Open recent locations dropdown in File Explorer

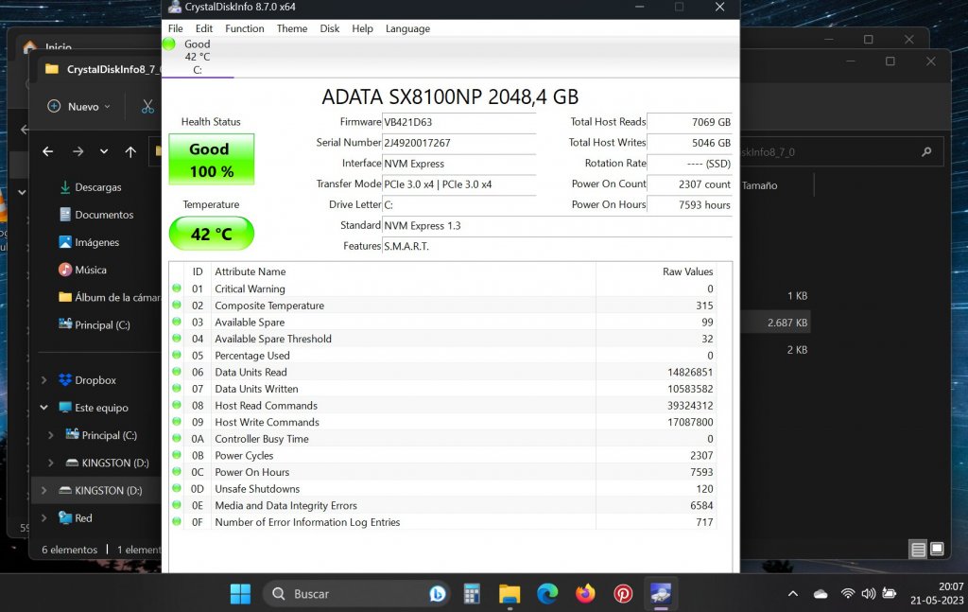pos(104,151)
